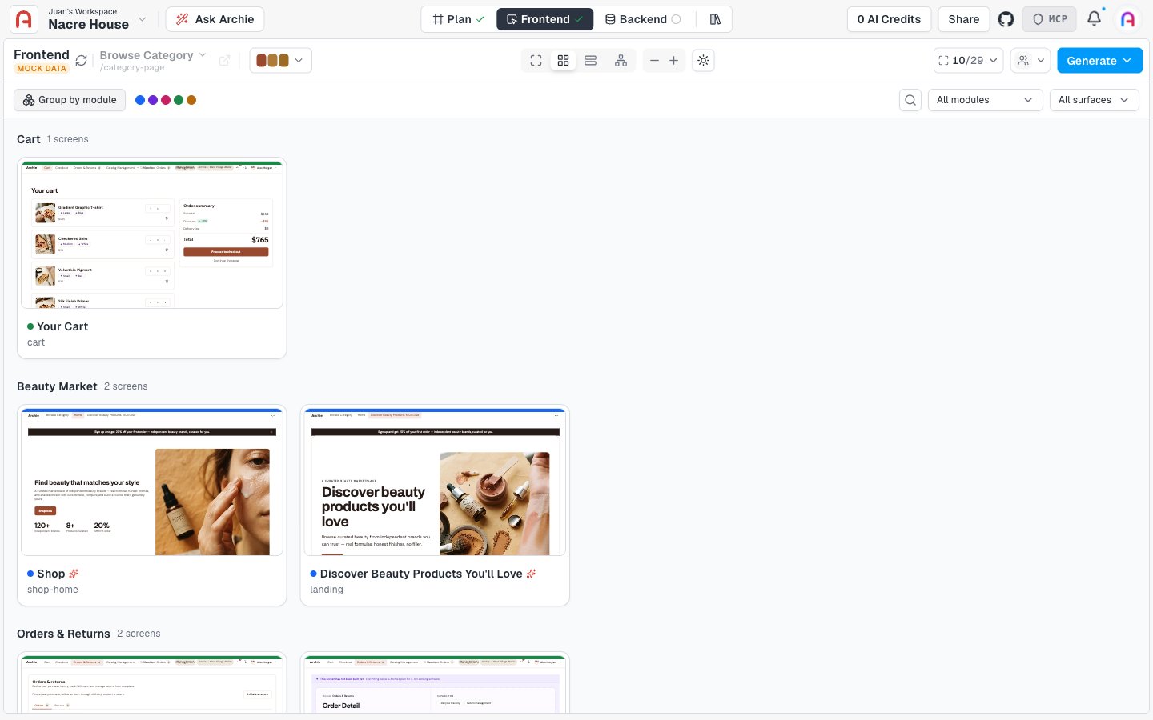This screenshot has width=1153, height=720.
Task: Click the Beauty Market module heading
Action: pos(57,386)
